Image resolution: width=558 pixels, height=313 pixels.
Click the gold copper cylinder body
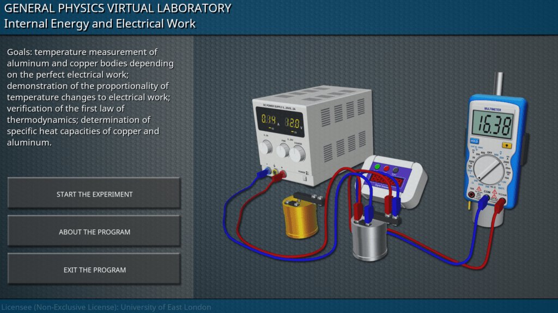300,218
